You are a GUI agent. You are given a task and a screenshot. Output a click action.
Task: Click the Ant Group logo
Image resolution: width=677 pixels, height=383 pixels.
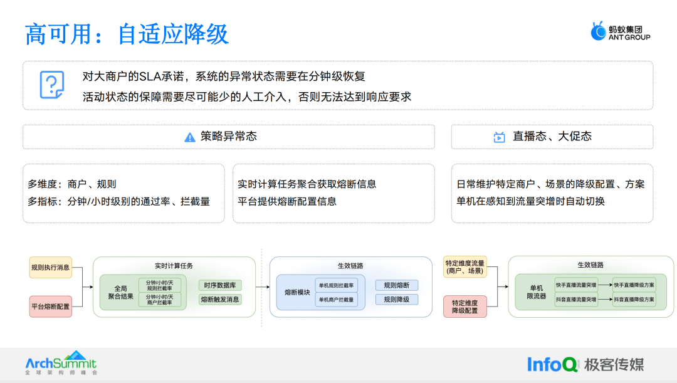[x=620, y=31]
